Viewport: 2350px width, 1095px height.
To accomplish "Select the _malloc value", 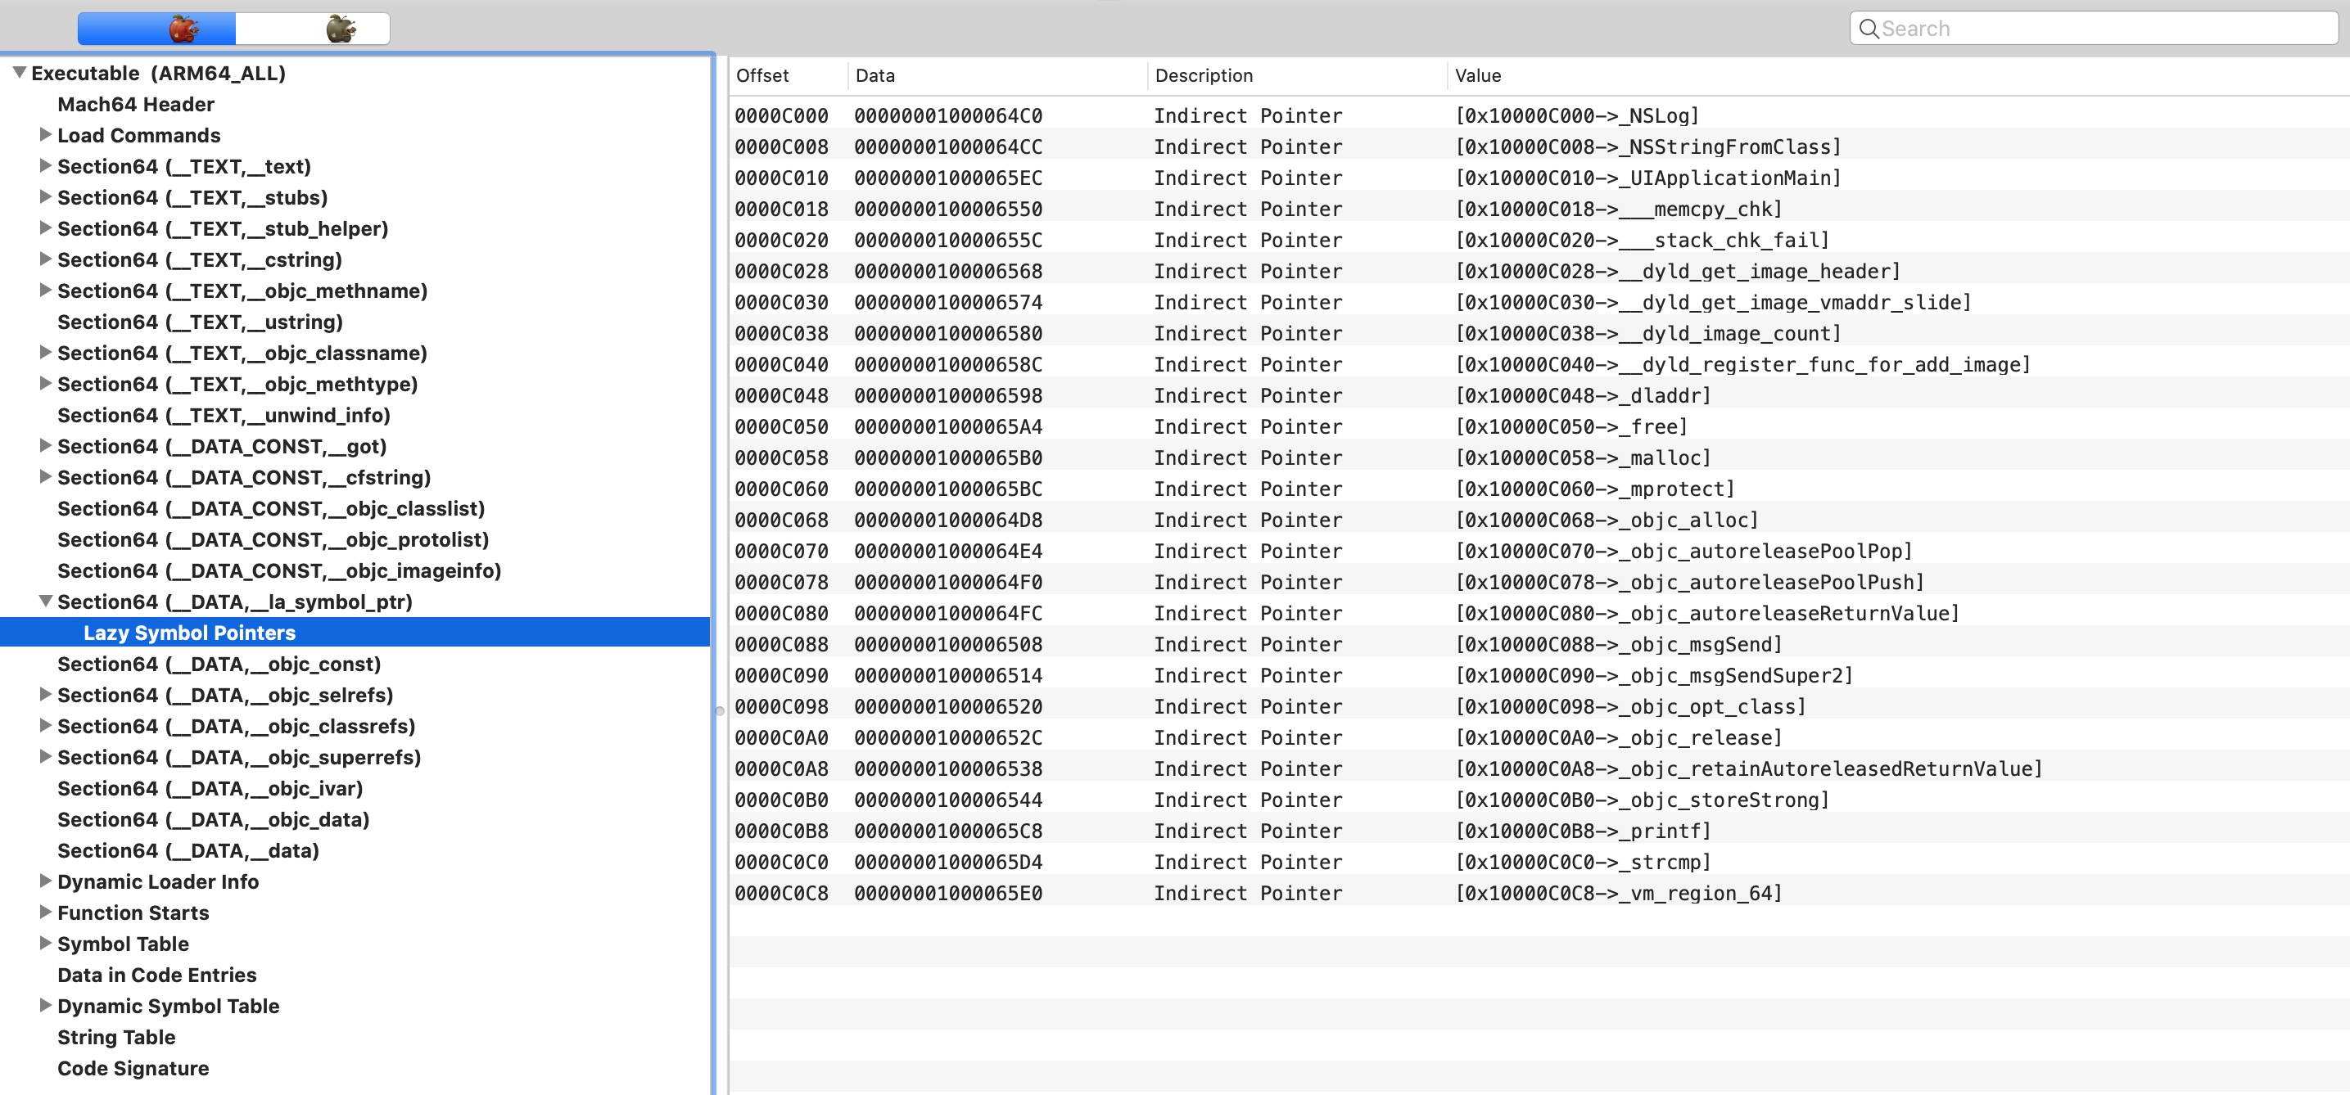I will (1583, 457).
